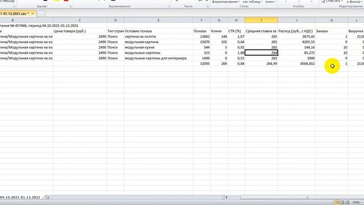Select the 'Показы' header cell

[201, 31]
